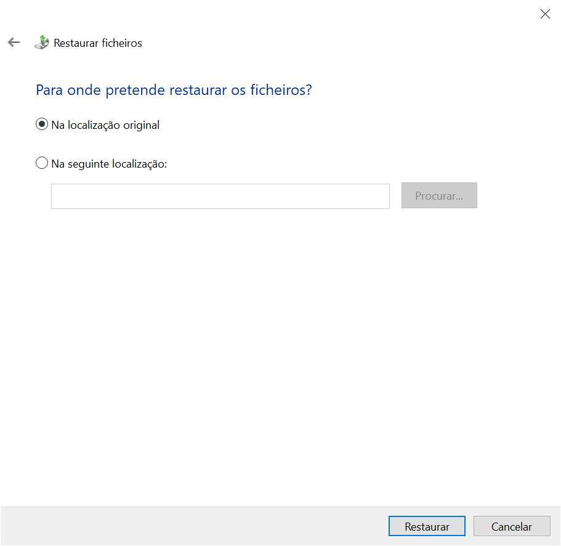561x546 pixels.
Task: Click the blank title bar area left of X
Action: click(369, 14)
